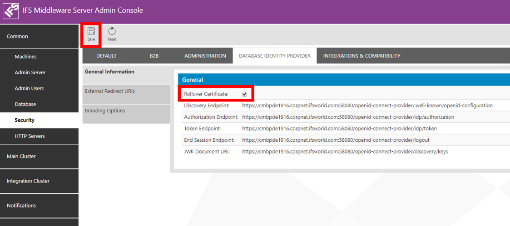
Task: Expand the Common section in sidebar
Action: 39,36
